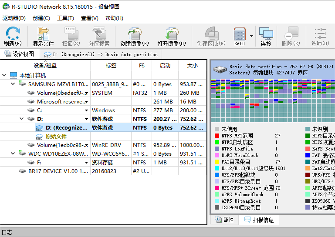Open the 创建(C) menu
Screen dimensions: 335x237
pyautogui.click(x=41, y=18)
